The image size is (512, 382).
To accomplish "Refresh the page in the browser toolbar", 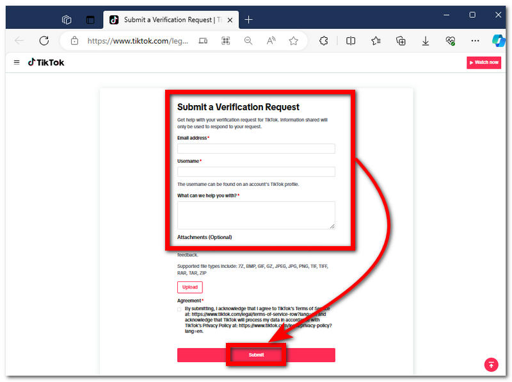I will point(44,40).
